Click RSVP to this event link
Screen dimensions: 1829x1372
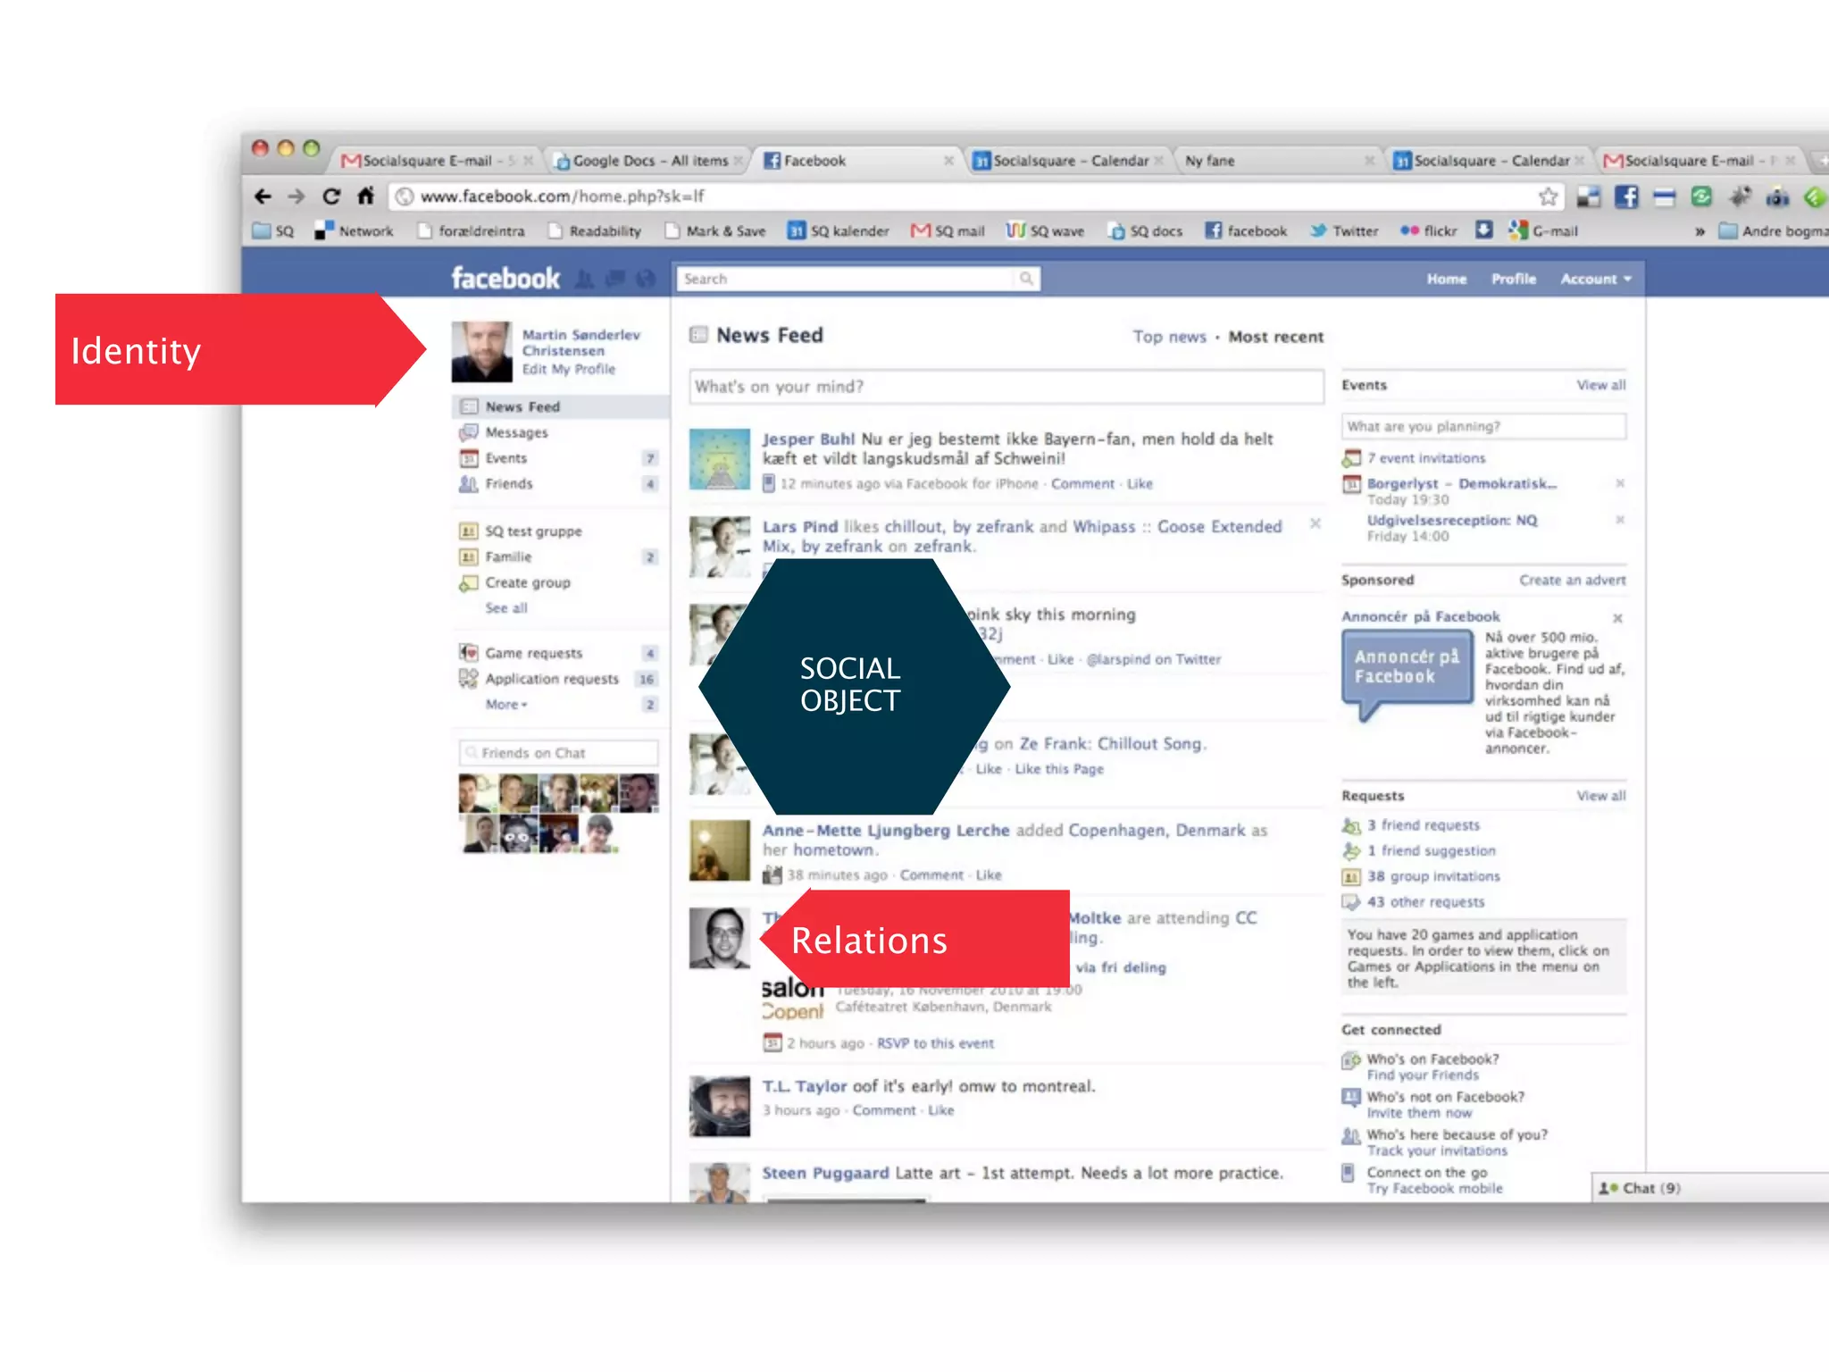pos(935,1044)
